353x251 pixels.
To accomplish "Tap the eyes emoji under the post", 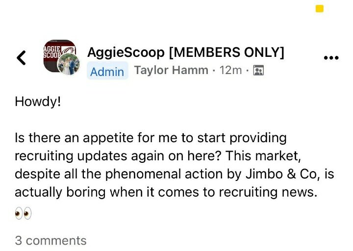I will coord(23,213).
